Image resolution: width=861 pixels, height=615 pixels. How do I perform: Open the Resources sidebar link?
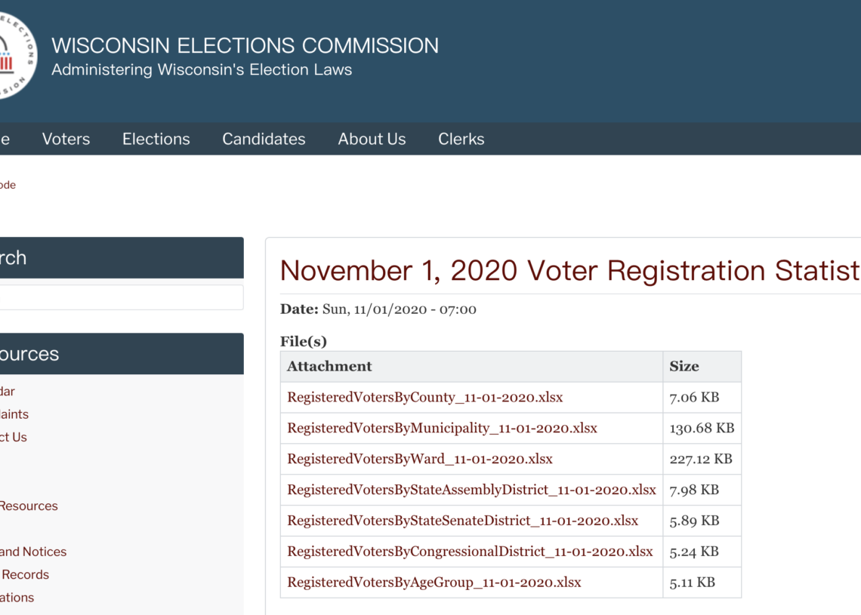click(x=29, y=506)
